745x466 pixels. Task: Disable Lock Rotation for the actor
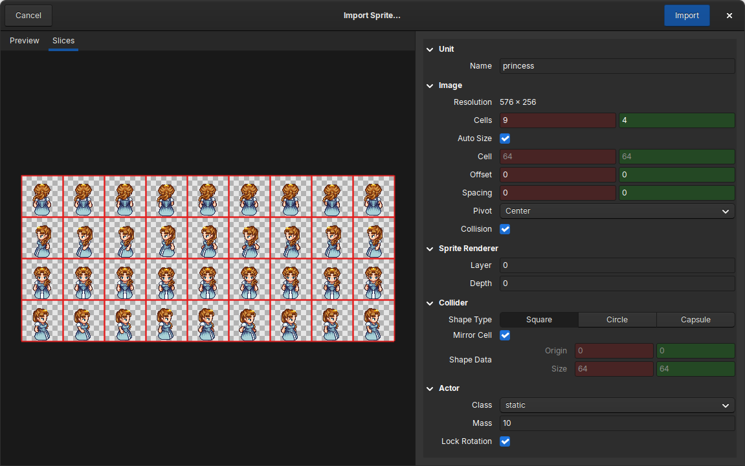point(505,441)
